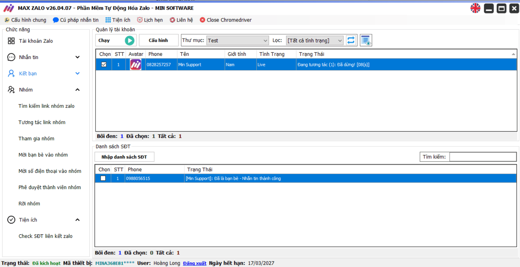The width and height of the screenshot is (520, 267).
Task: Uncheck the account row 0828257257 checkbox
Action: (104, 64)
